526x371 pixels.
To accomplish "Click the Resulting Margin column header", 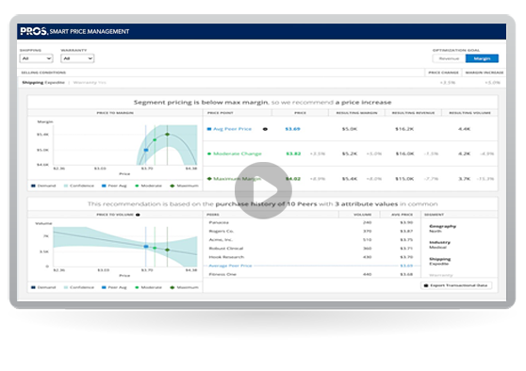I will [356, 113].
